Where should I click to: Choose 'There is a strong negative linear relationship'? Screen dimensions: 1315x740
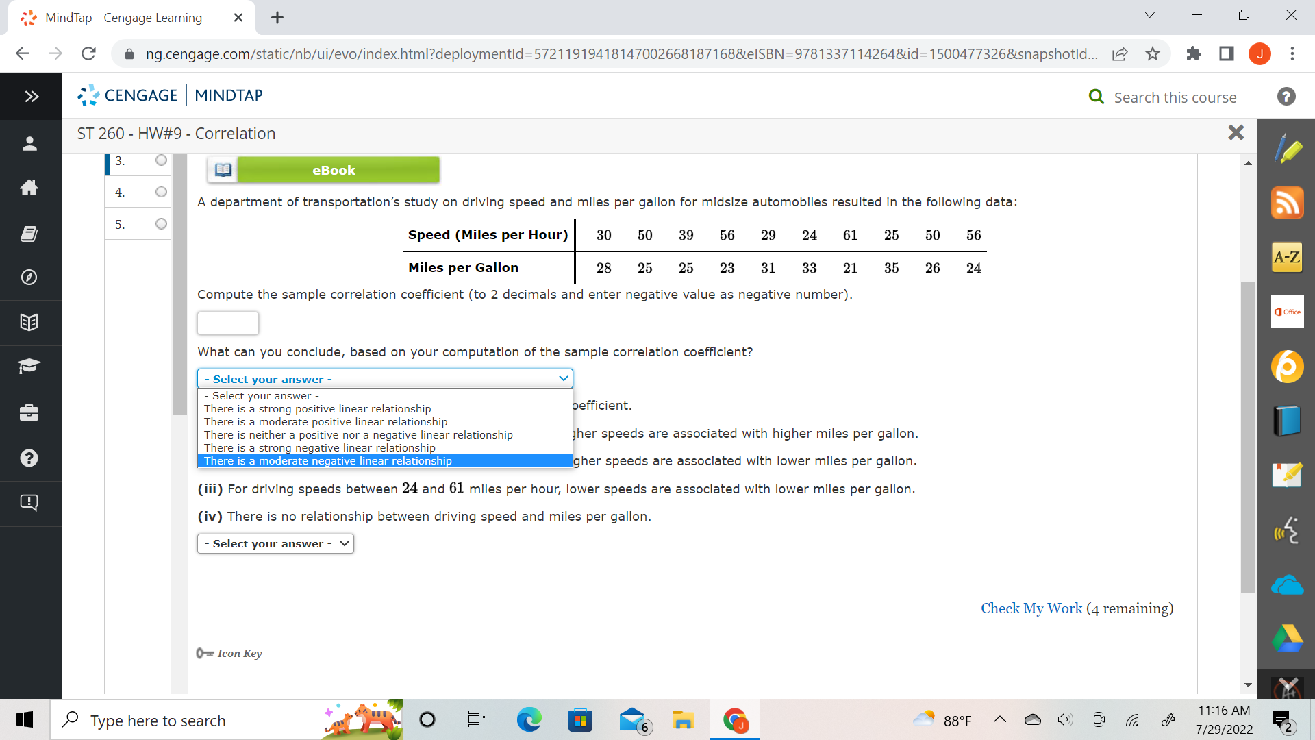320,447
